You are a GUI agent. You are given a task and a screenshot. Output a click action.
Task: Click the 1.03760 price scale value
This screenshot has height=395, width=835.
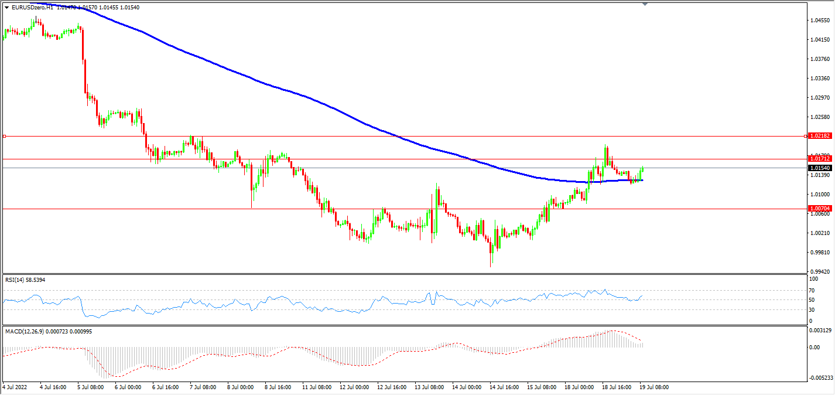pyautogui.click(x=820, y=59)
